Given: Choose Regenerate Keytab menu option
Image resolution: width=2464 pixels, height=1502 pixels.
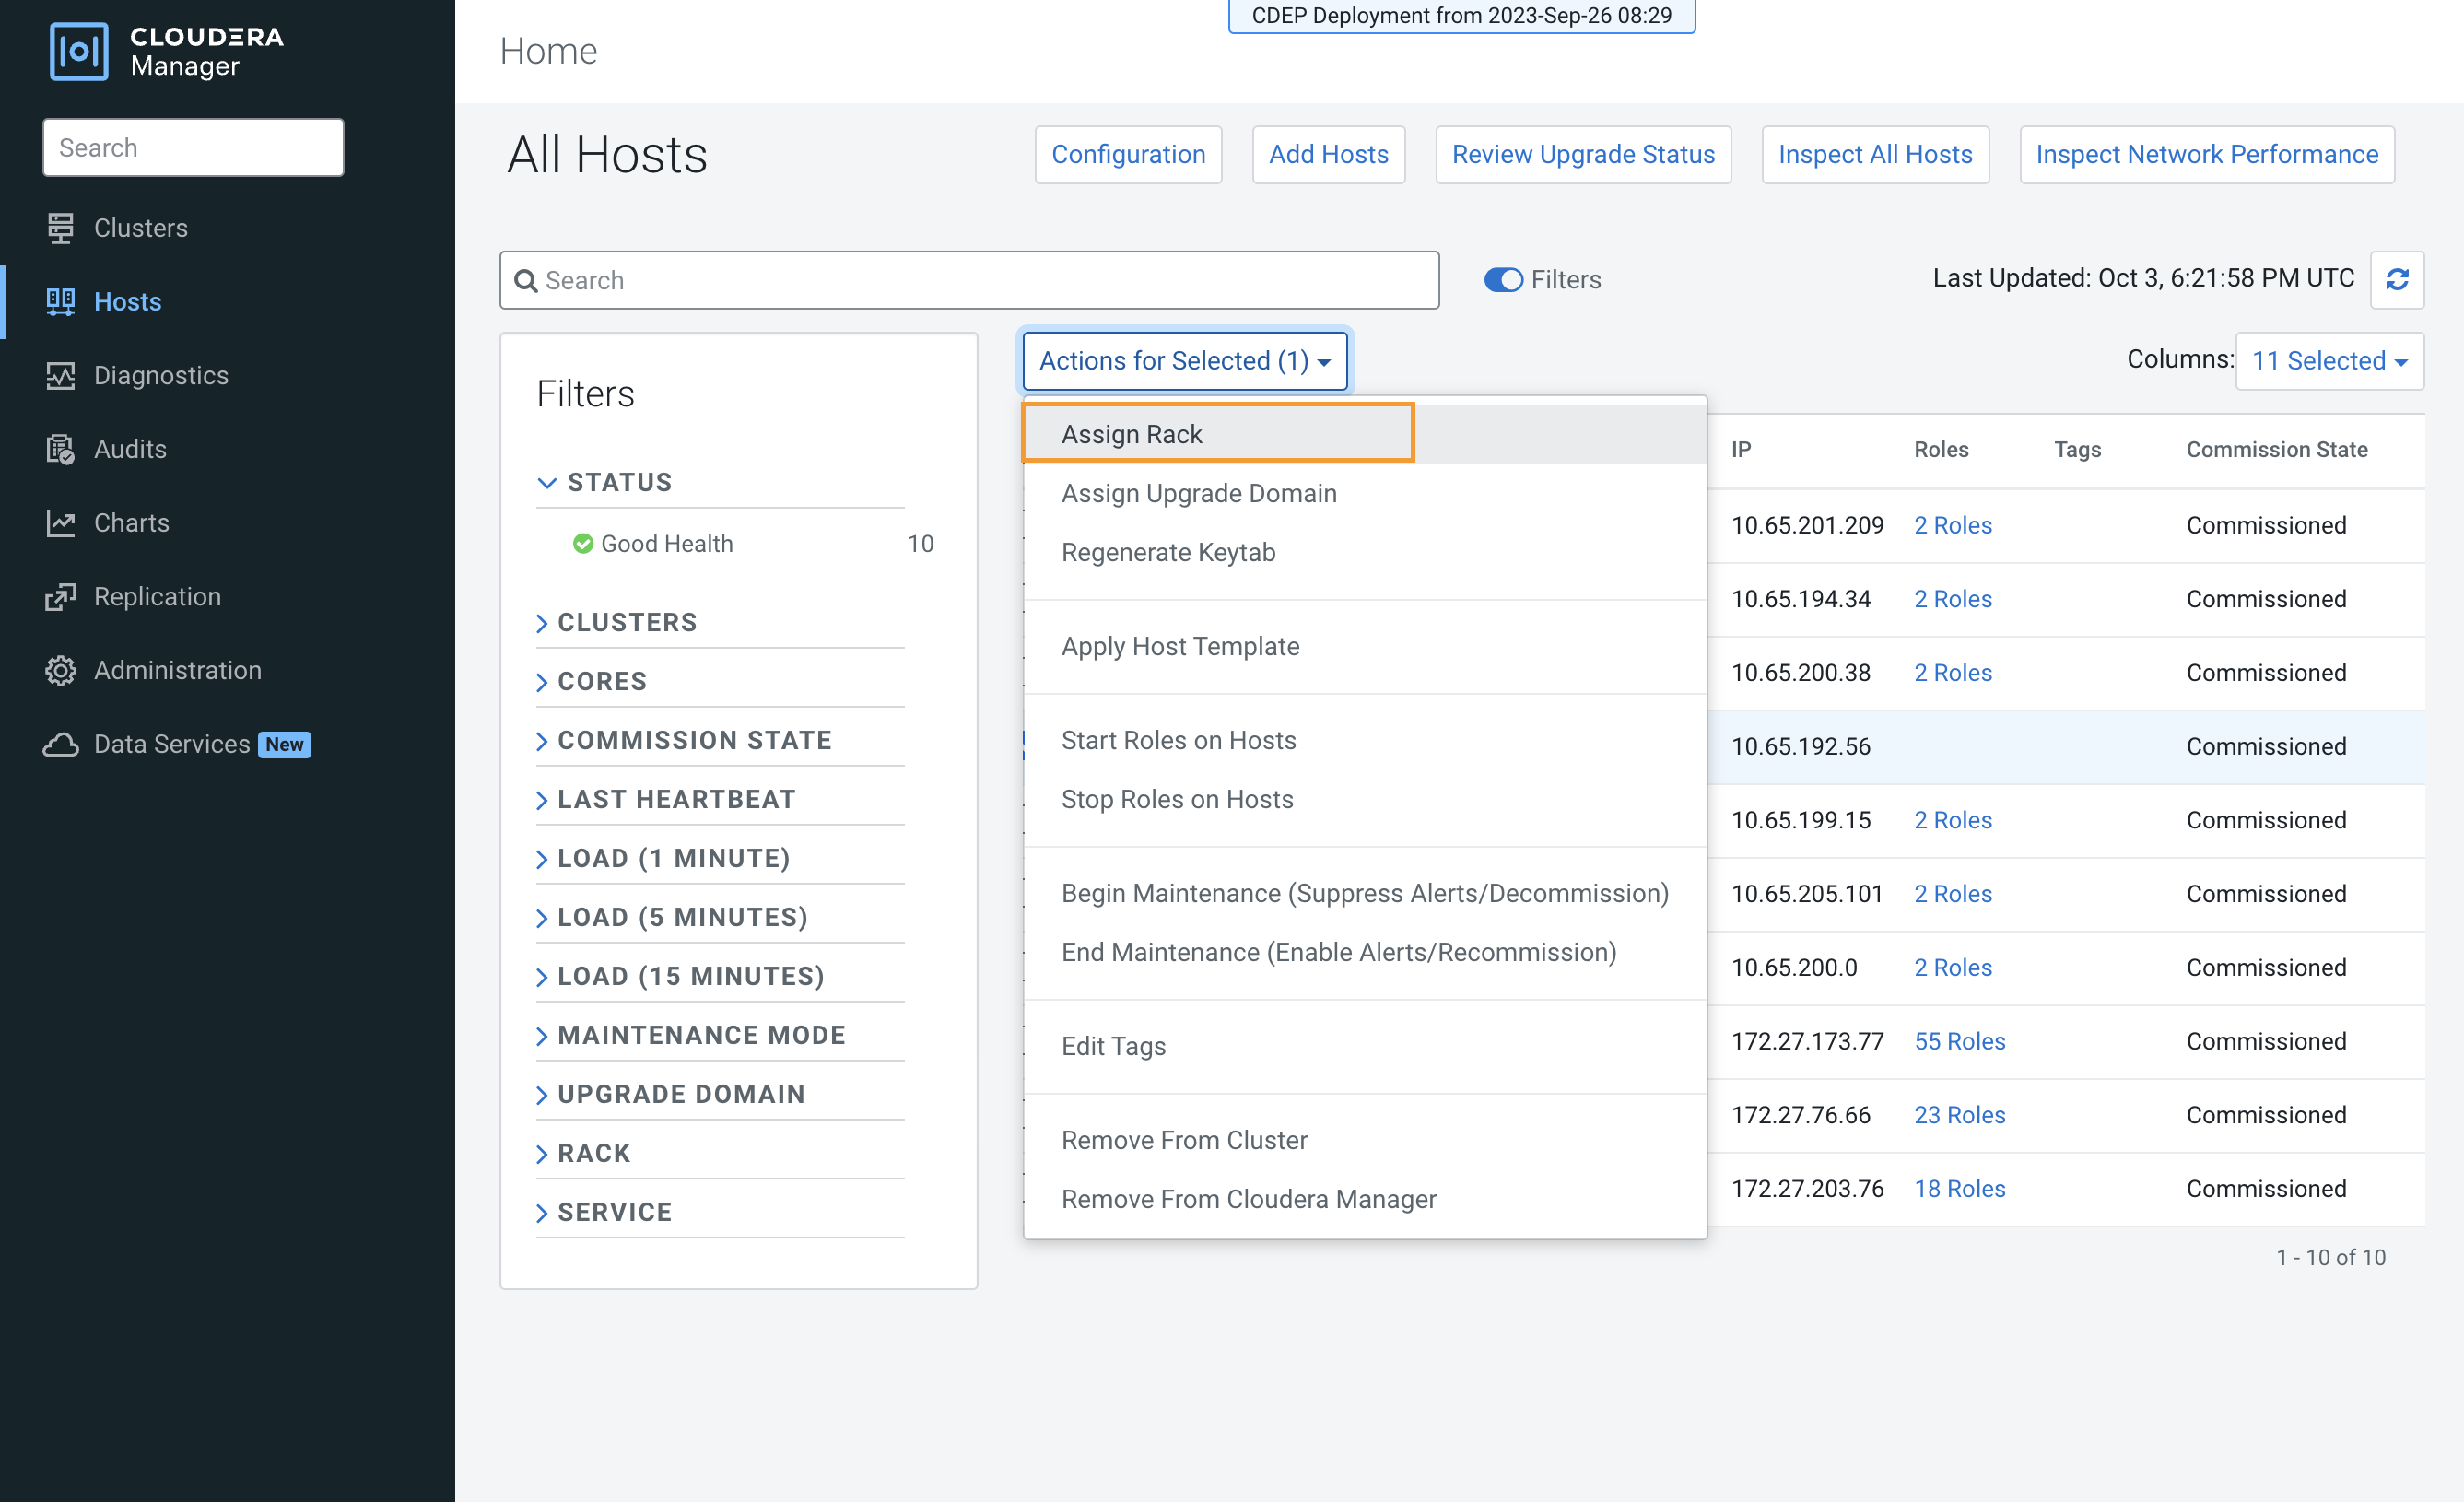Looking at the screenshot, I should click(x=1168, y=553).
